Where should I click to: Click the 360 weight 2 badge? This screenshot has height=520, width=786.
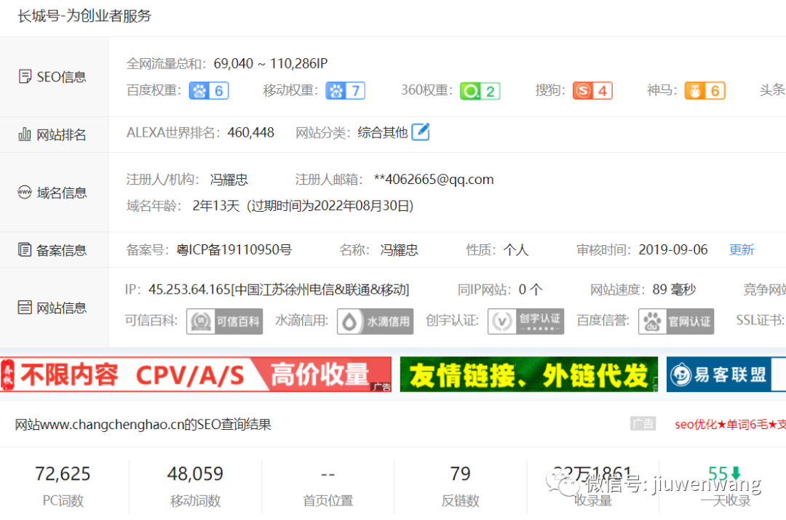[480, 91]
